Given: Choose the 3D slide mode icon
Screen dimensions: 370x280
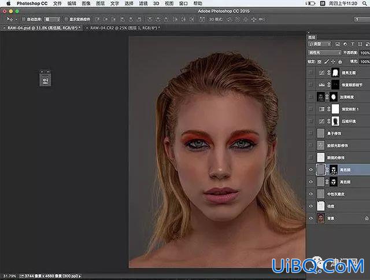Looking at the screenshot, I should click(x=254, y=19).
